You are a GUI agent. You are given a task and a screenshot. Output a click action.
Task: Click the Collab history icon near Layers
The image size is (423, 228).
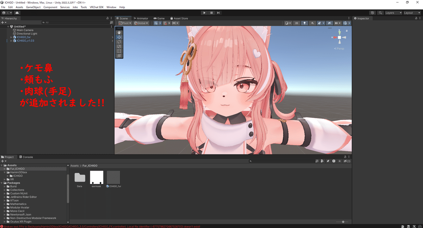click(372, 12)
